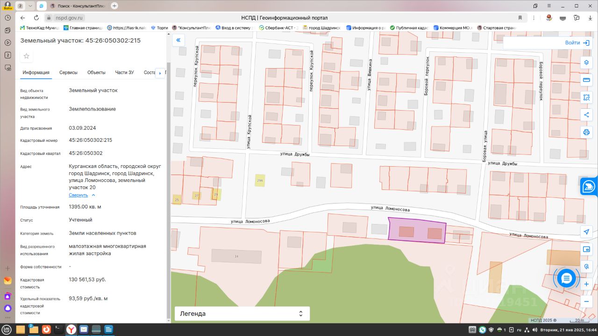
Task: Open the chat support bubble
Action: (x=567, y=279)
